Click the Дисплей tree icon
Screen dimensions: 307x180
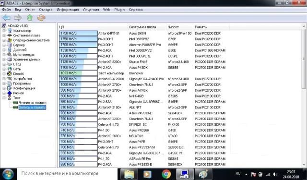(10, 50)
